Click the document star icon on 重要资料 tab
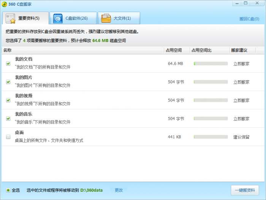This screenshot has width=266, height=200. point(10,19)
